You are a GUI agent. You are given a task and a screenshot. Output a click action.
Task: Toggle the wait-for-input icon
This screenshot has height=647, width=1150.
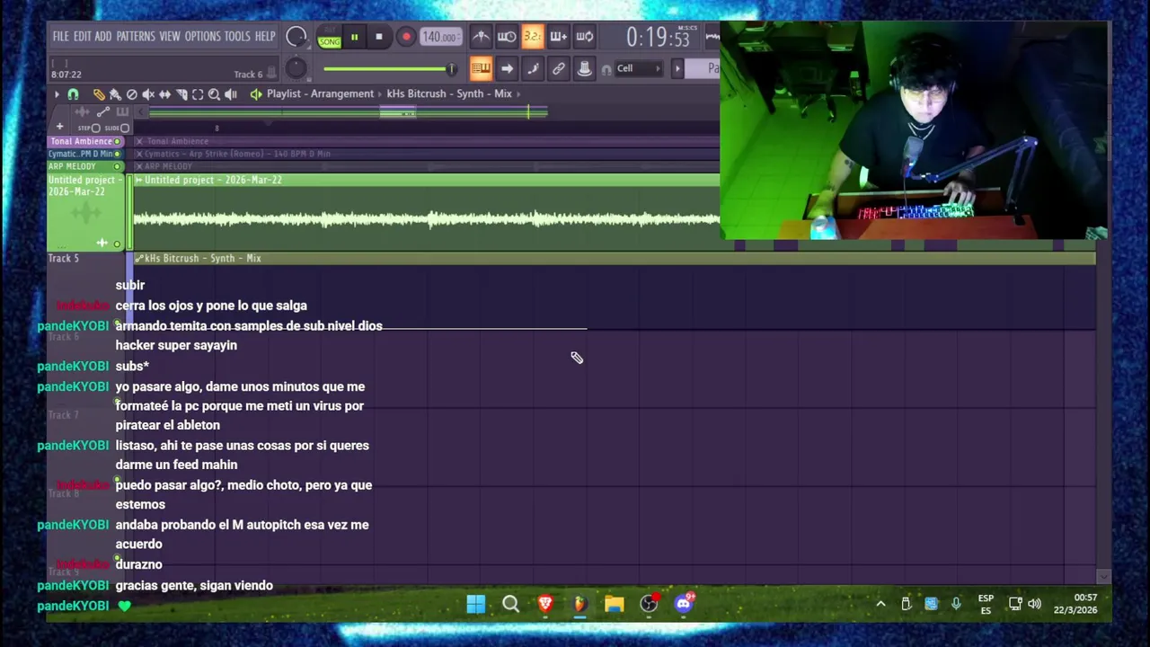[507, 37]
